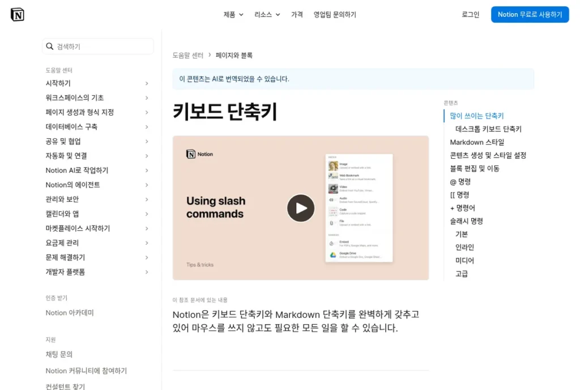
Task: Jump to 데스크톱 키보드 단축키 section
Action: (488, 129)
